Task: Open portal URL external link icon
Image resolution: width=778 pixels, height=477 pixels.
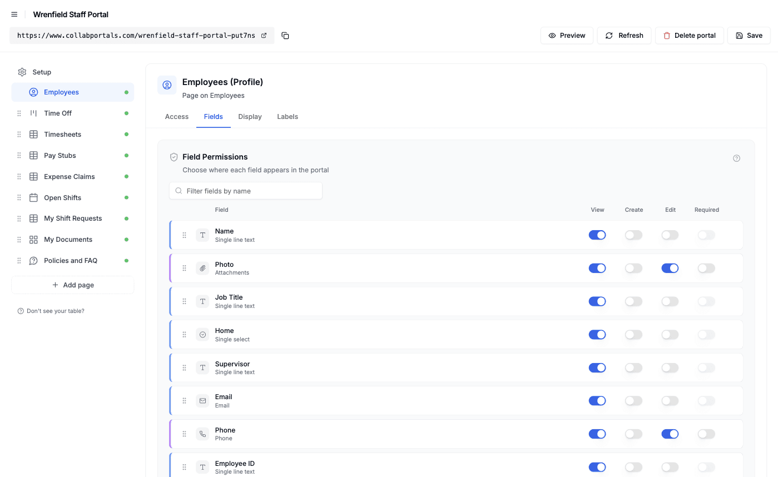Action: 264,36
